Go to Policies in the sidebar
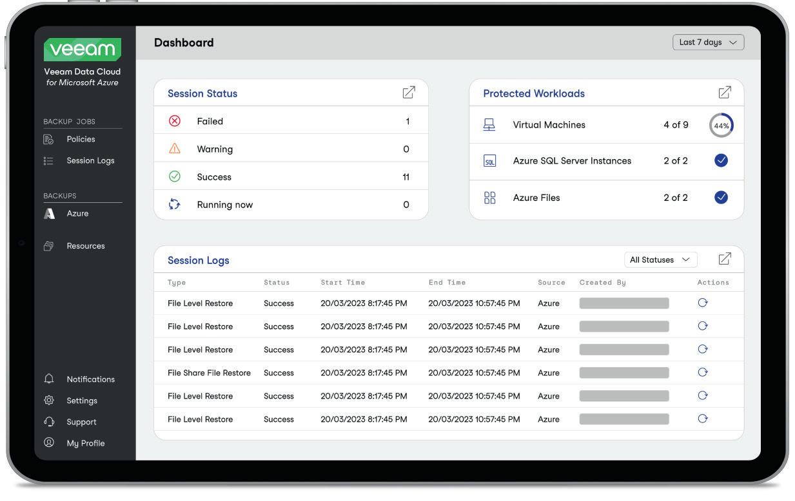 81,139
